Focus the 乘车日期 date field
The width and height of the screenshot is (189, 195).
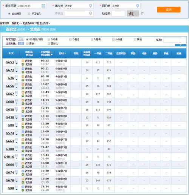pos(32,6)
